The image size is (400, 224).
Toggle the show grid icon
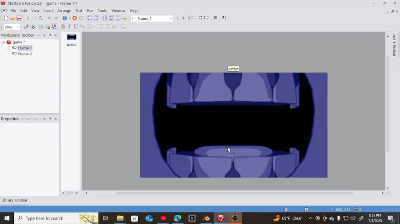click(x=41, y=27)
